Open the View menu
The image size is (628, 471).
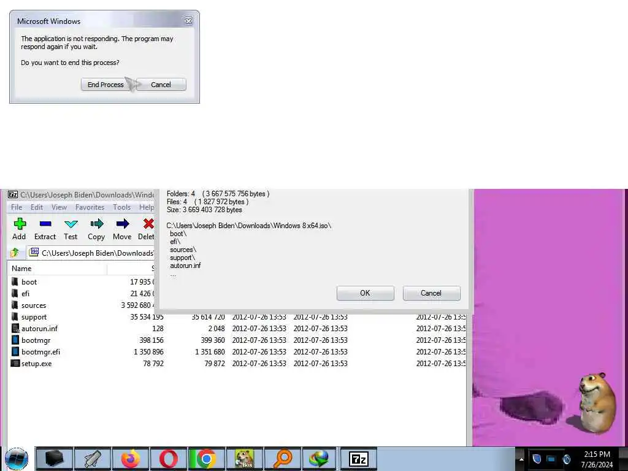59,207
